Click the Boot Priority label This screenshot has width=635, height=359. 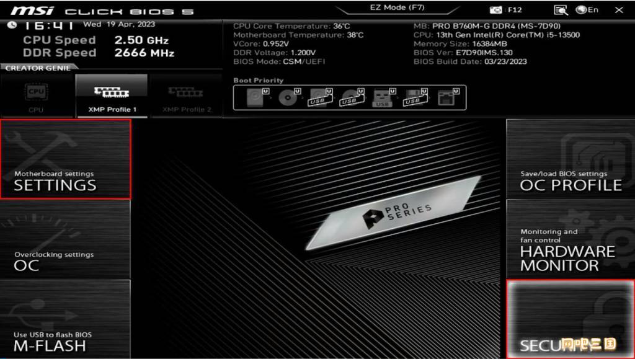point(259,80)
